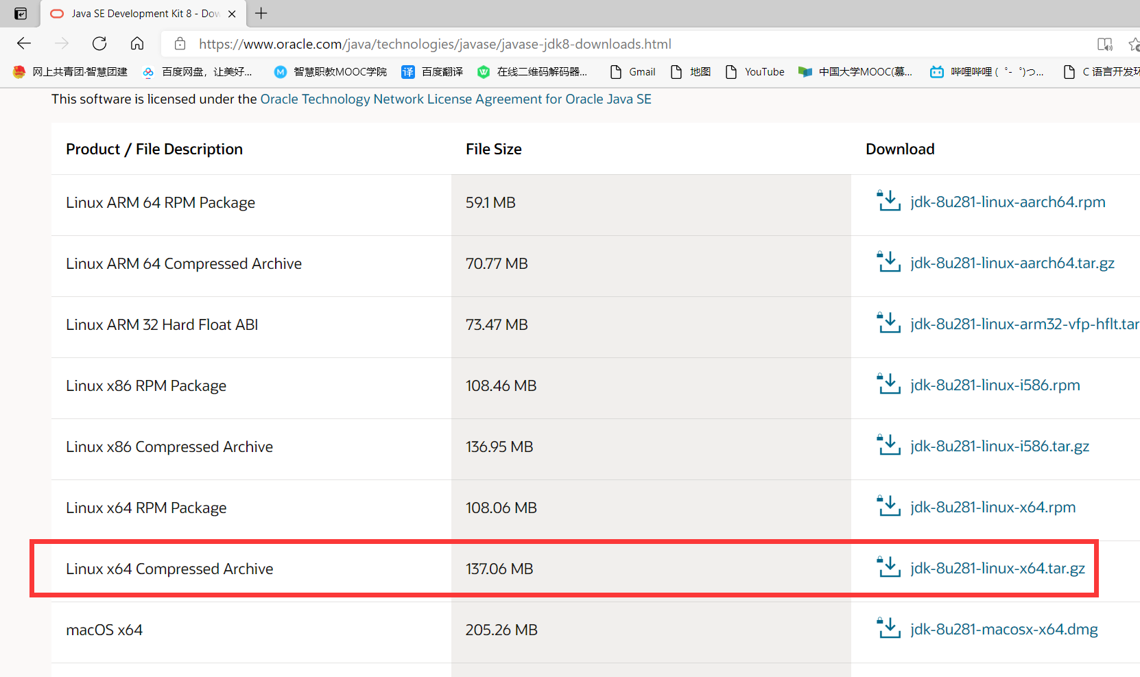Download jdk-8u281-macosx-x64.dmg link
This screenshot has height=677, width=1140.
point(1004,629)
